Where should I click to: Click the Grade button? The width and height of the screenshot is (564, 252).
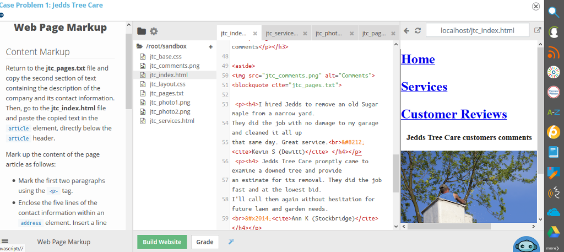(x=205, y=242)
